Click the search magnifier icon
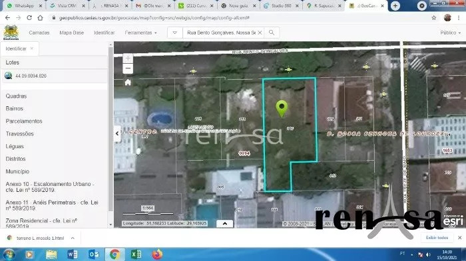This screenshot has height=261, width=466. (x=272, y=33)
